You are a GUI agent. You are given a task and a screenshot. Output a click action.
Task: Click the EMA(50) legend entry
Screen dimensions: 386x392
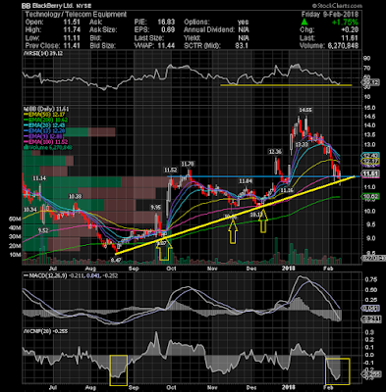pos(45,115)
